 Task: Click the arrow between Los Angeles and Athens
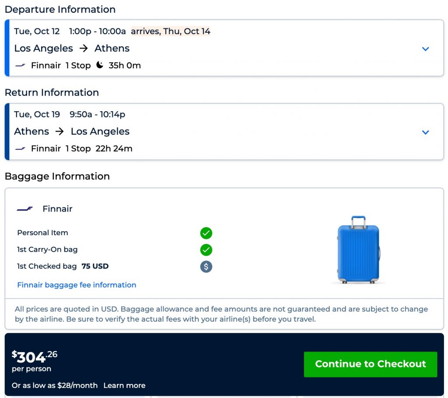[84, 49]
